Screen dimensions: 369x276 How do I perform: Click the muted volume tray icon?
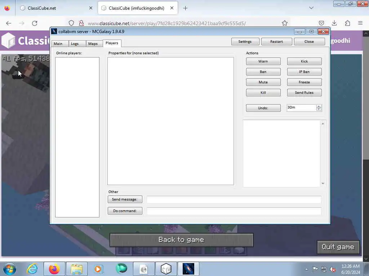click(333, 270)
